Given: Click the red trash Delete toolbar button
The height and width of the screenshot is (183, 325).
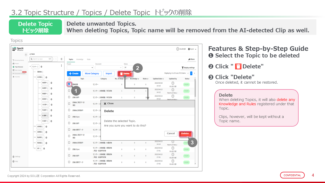Looking at the screenshot, I should 125,74.
